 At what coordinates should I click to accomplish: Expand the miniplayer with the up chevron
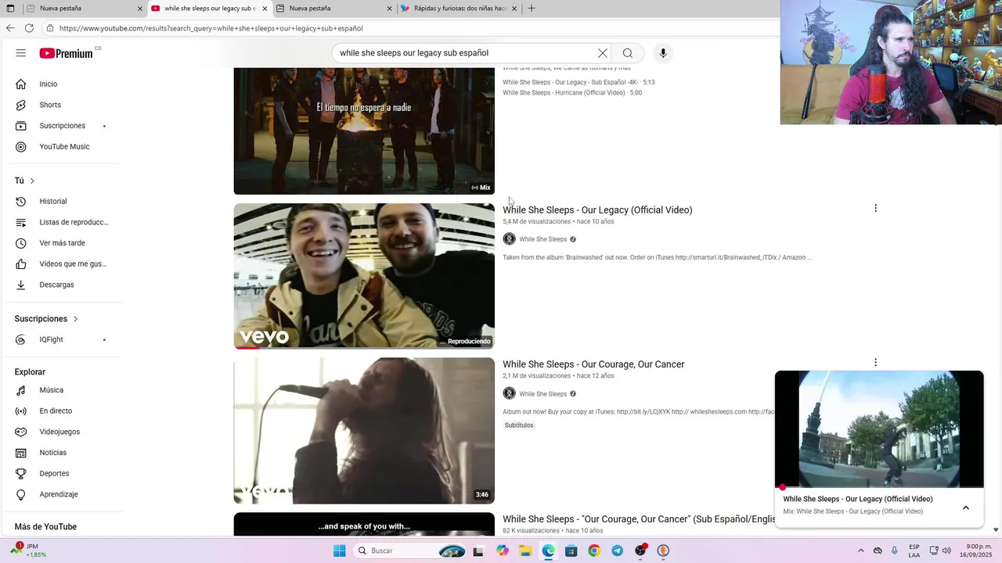[966, 507]
